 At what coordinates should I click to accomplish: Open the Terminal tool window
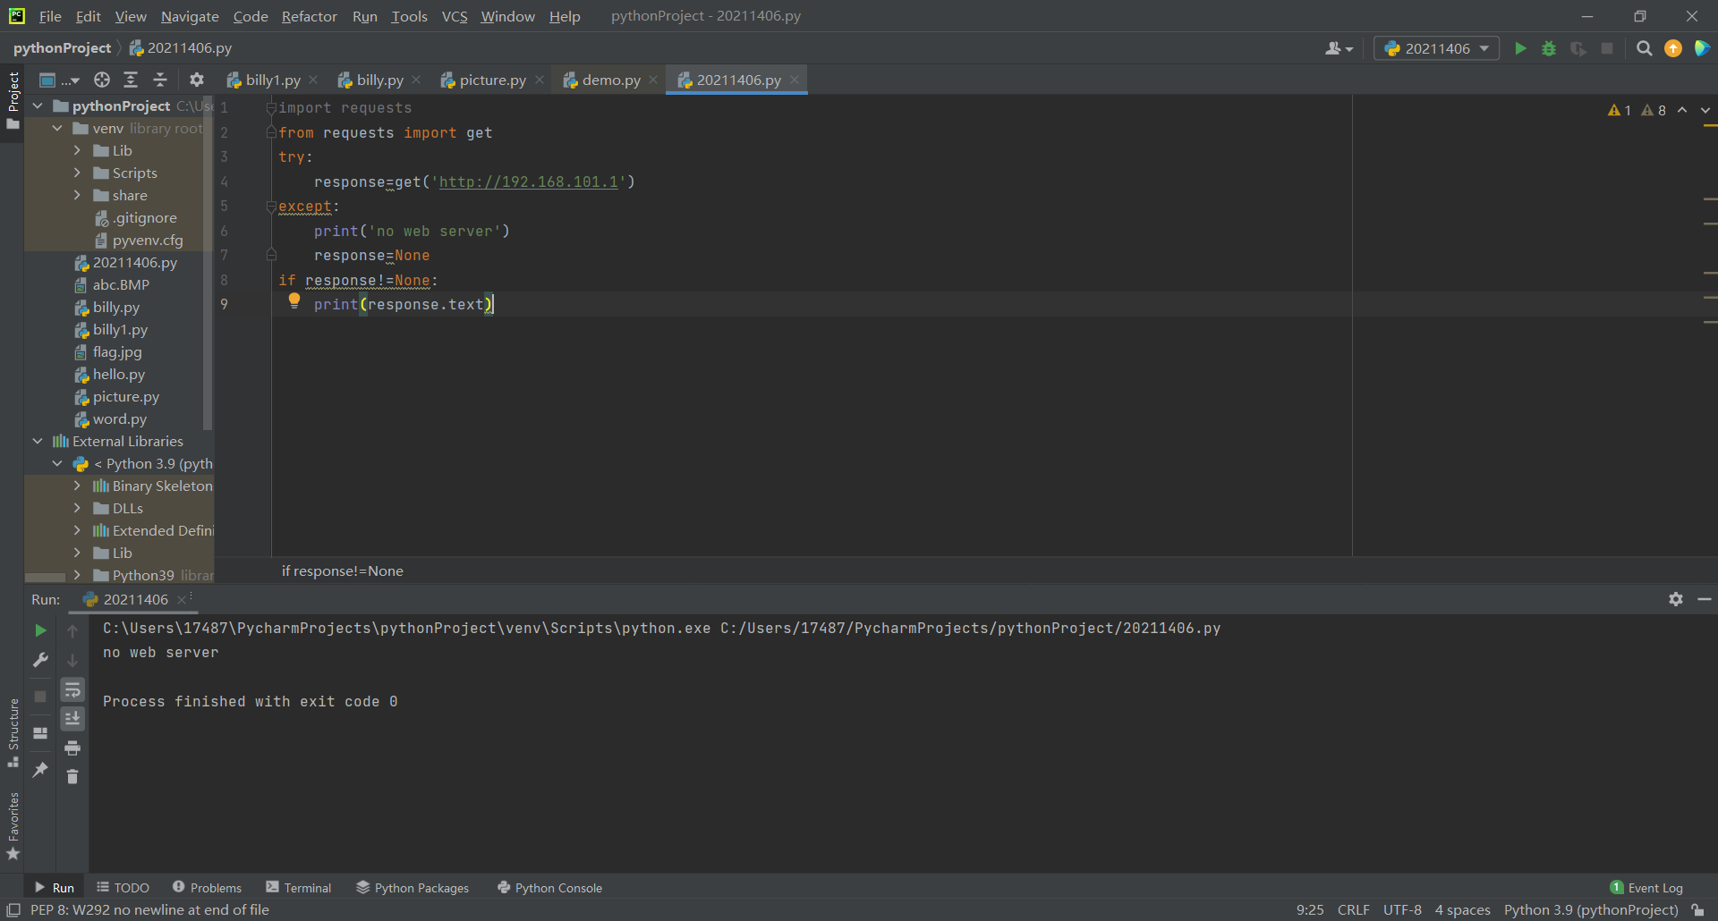[x=299, y=887]
